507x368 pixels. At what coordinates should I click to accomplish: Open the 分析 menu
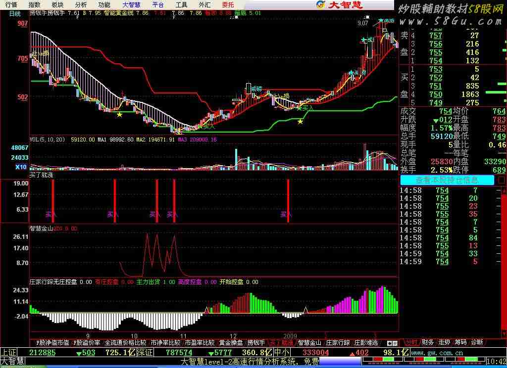pos(81,4)
